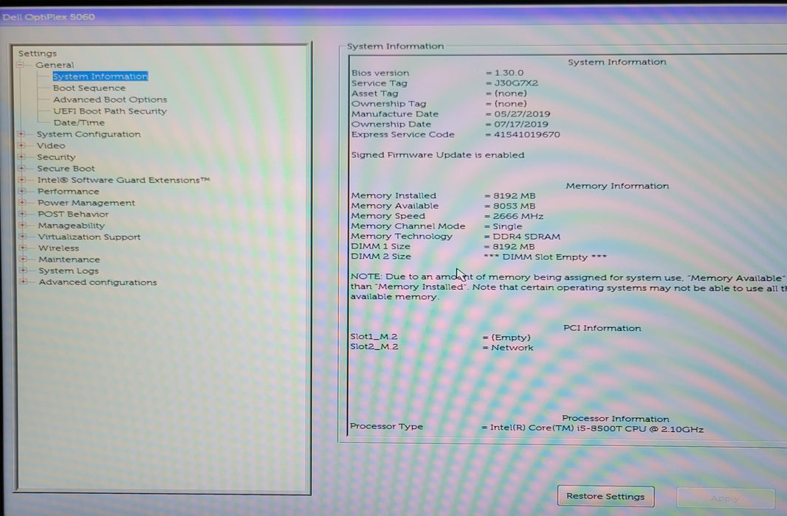The width and height of the screenshot is (787, 516).
Task: Select the Wireless category label
Action: click(59, 248)
